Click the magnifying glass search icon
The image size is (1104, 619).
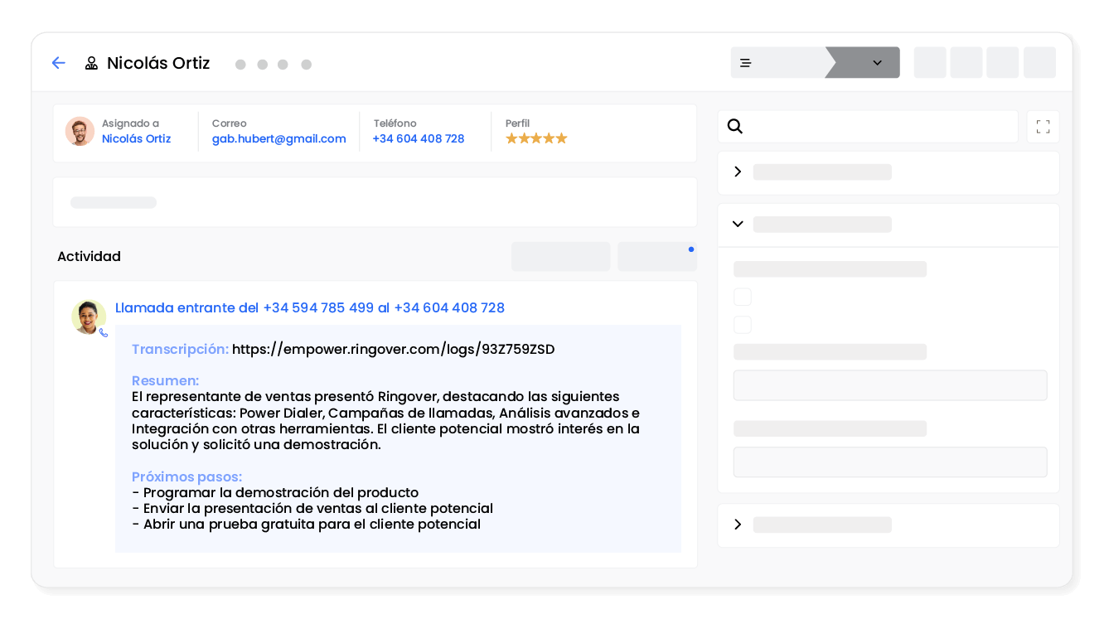click(735, 126)
